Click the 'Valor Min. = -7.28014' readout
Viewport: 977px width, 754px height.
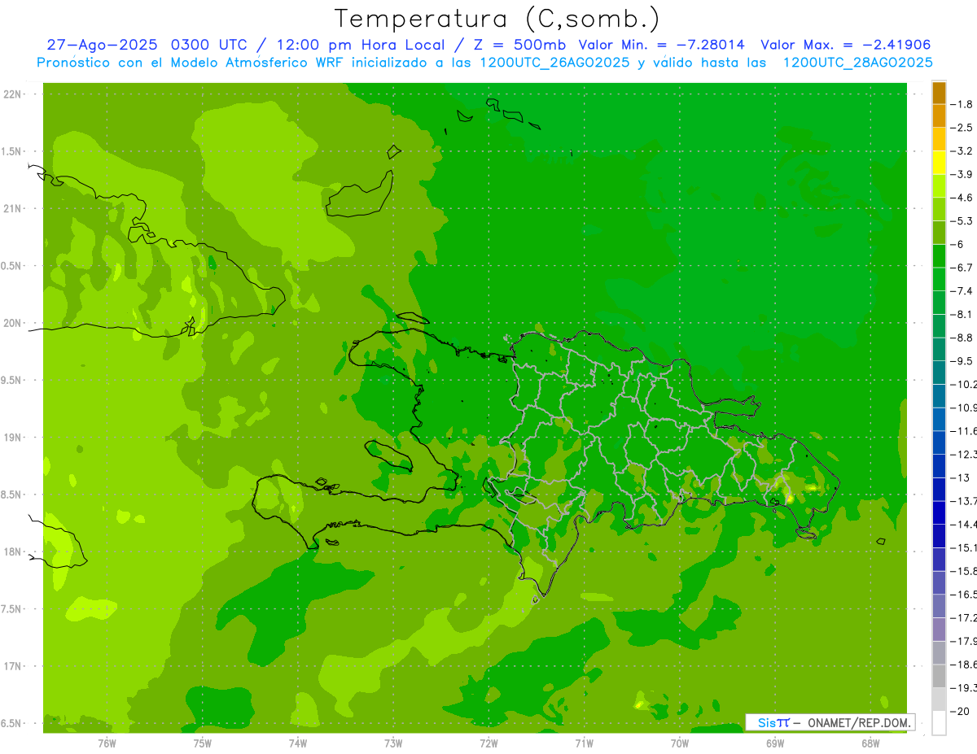(663, 45)
